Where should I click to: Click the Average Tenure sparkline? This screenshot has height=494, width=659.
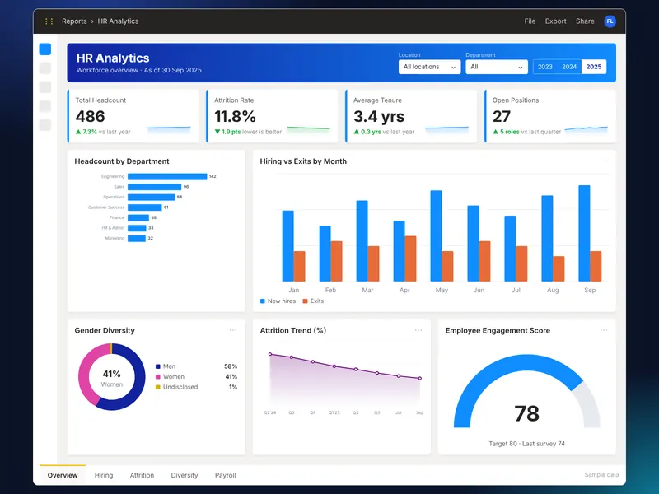coord(446,130)
